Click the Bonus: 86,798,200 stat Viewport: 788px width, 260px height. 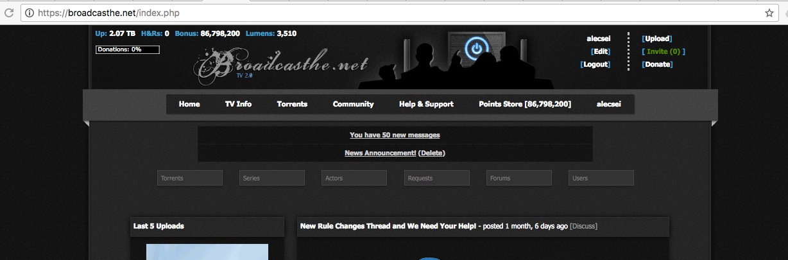[207, 33]
